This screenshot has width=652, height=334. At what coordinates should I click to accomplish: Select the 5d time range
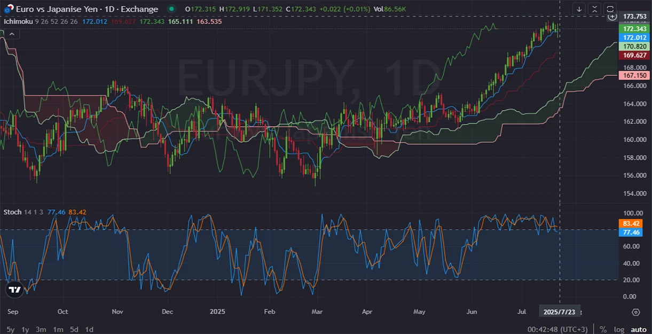[74, 329]
